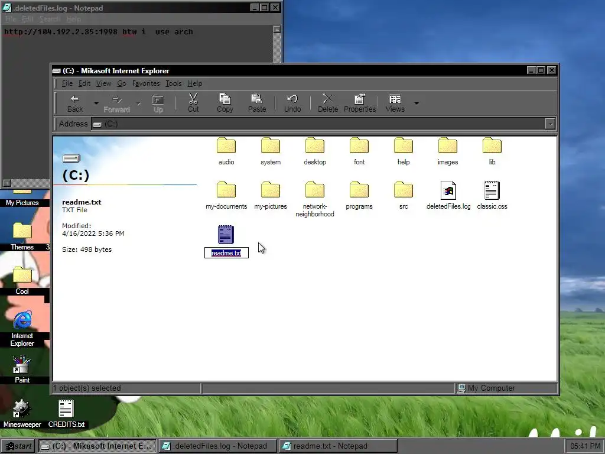Open the audio folder
The height and width of the screenshot is (454, 605).
tap(226, 151)
